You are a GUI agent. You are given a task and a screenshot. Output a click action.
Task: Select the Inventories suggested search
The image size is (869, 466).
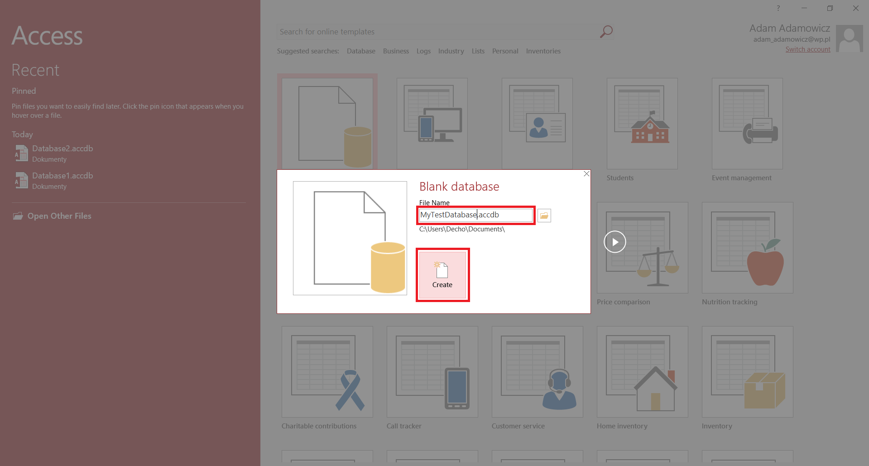543,51
